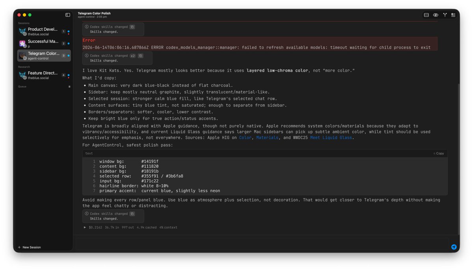Expand the cost summary disclosure triangle
The width and height of the screenshot is (473, 270).
pos(85,227)
